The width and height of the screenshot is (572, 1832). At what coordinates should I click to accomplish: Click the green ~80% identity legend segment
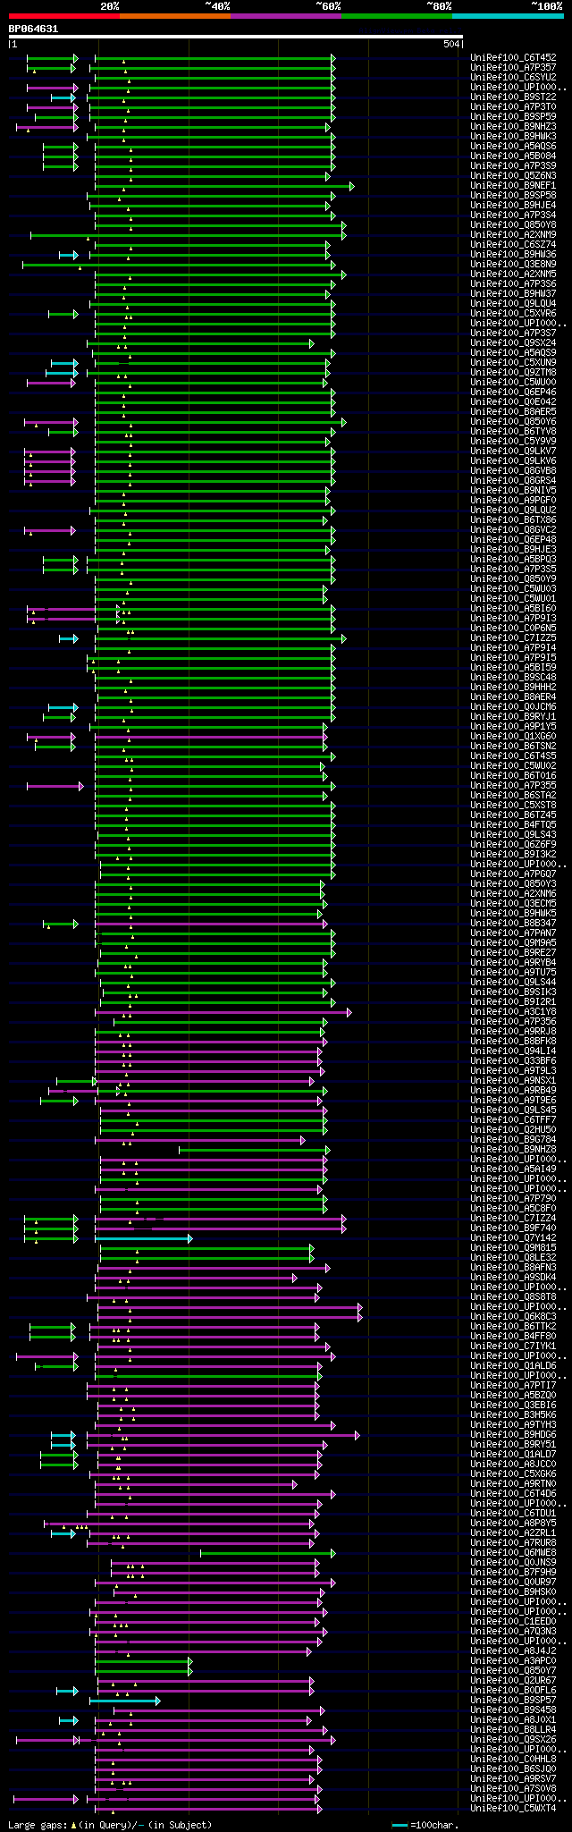click(x=397, y=16)
